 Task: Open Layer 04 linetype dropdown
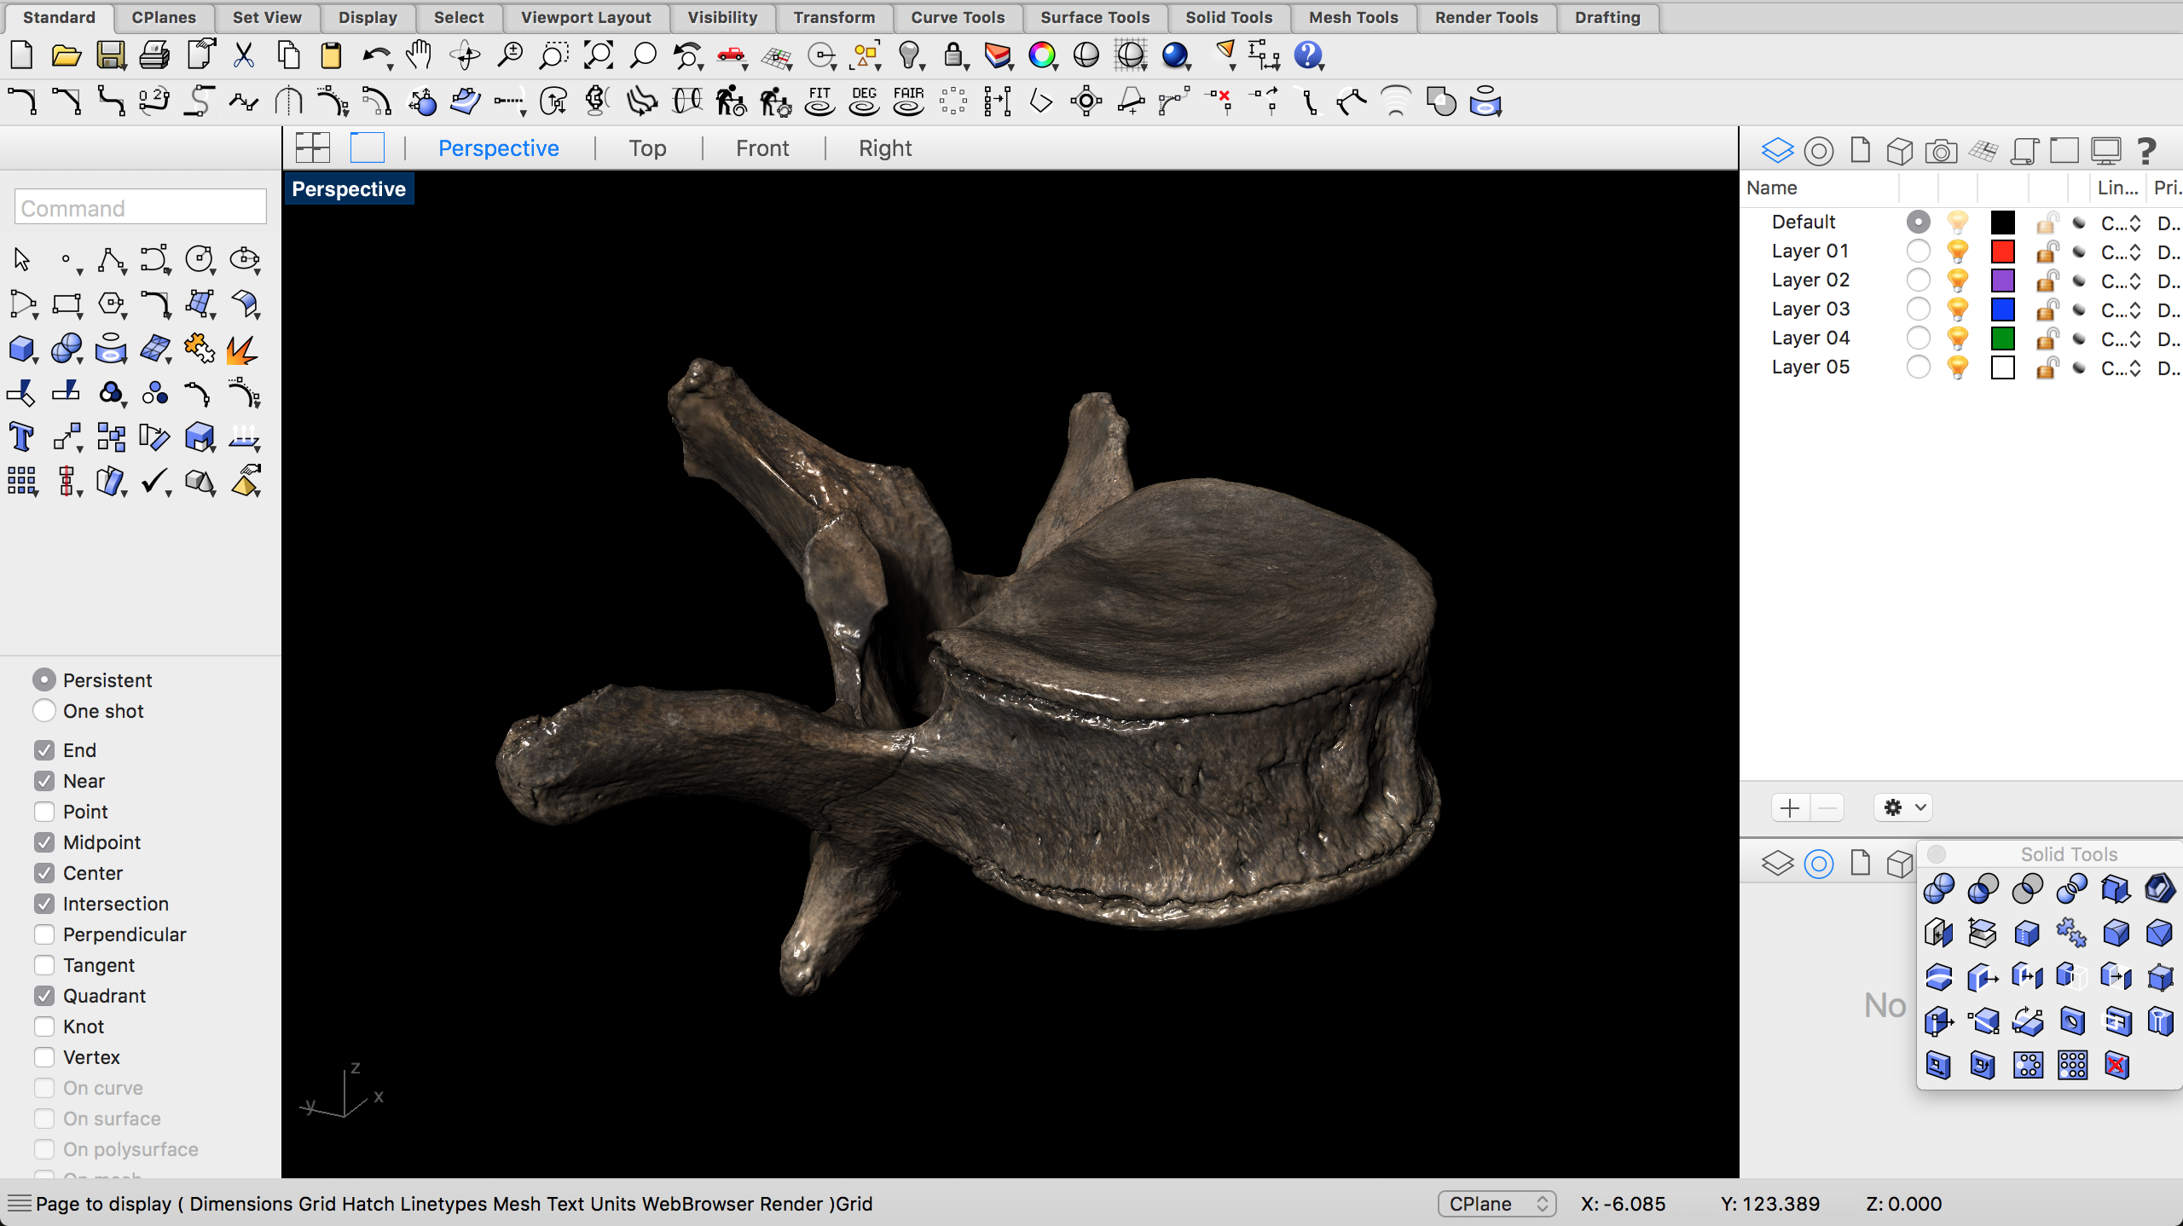click(x=2121, y=339)
